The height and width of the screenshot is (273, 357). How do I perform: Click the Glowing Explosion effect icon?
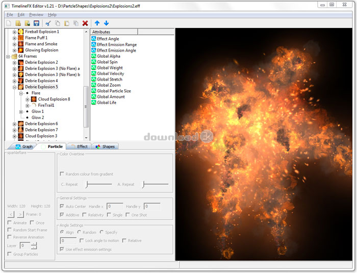(x=21, y=50)
